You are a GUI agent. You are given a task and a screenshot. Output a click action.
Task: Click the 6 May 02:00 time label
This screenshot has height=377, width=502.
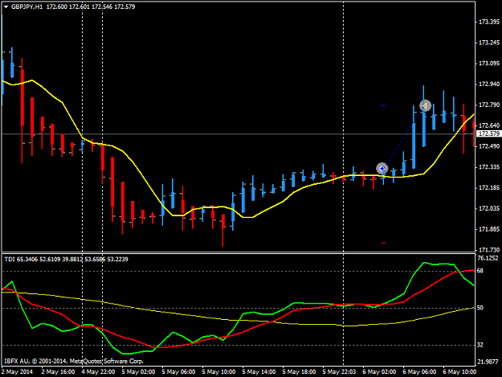click(379, 372)
